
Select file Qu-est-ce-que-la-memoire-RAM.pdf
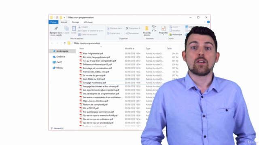click(100, 116)
